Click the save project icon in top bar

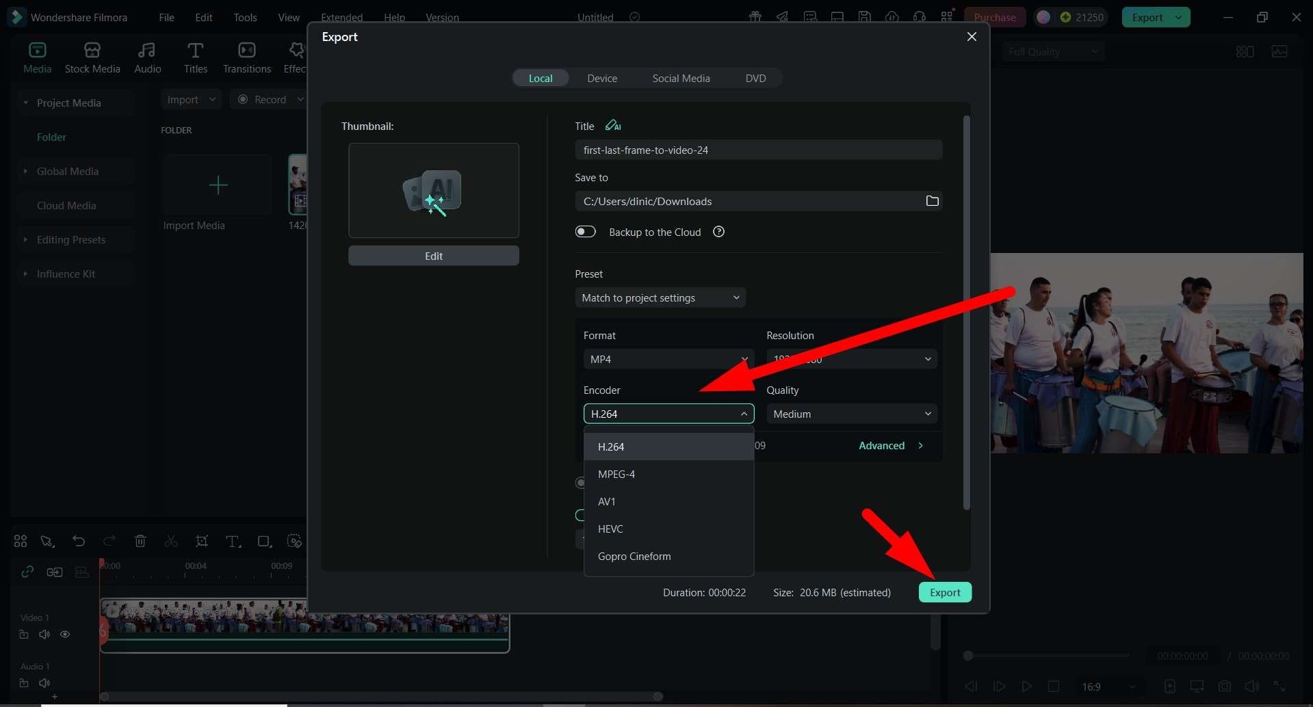(864, 17)
